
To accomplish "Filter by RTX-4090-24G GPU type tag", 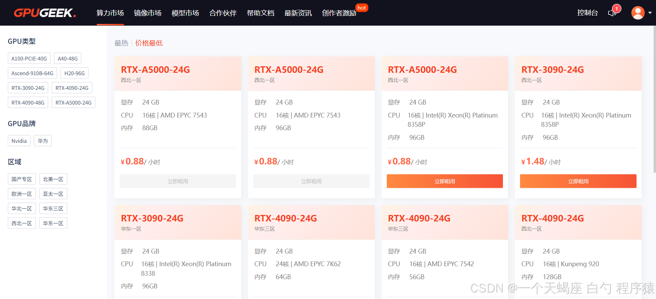I will pos(72,88).
